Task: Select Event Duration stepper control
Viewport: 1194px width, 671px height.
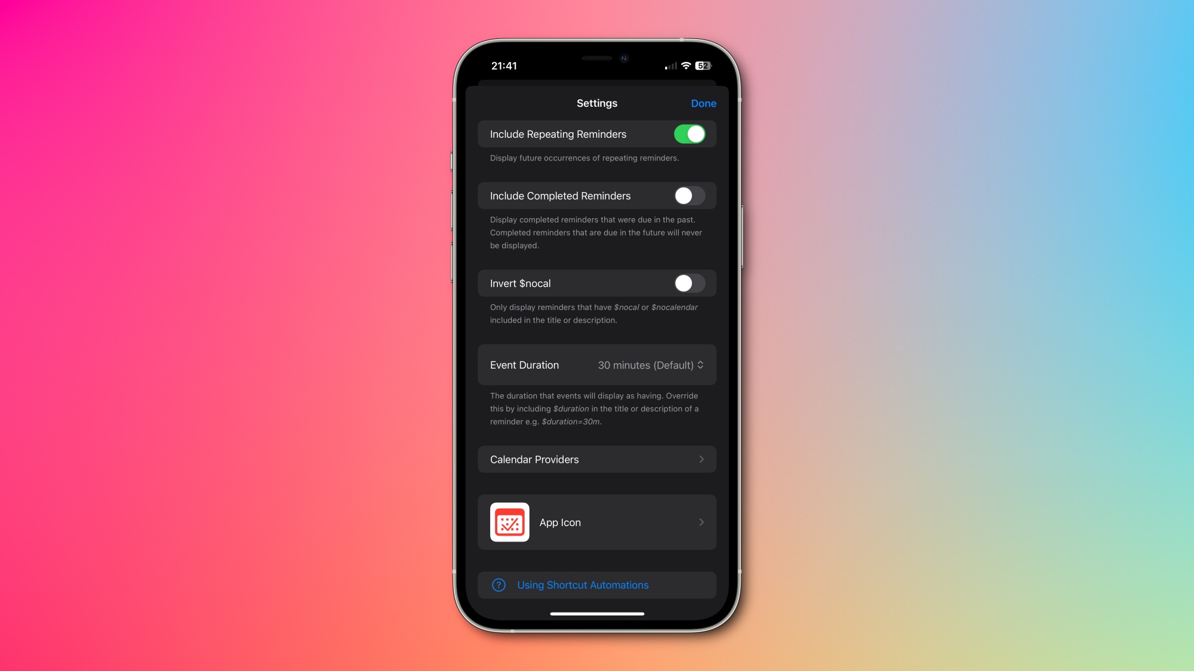Action: 700,364
